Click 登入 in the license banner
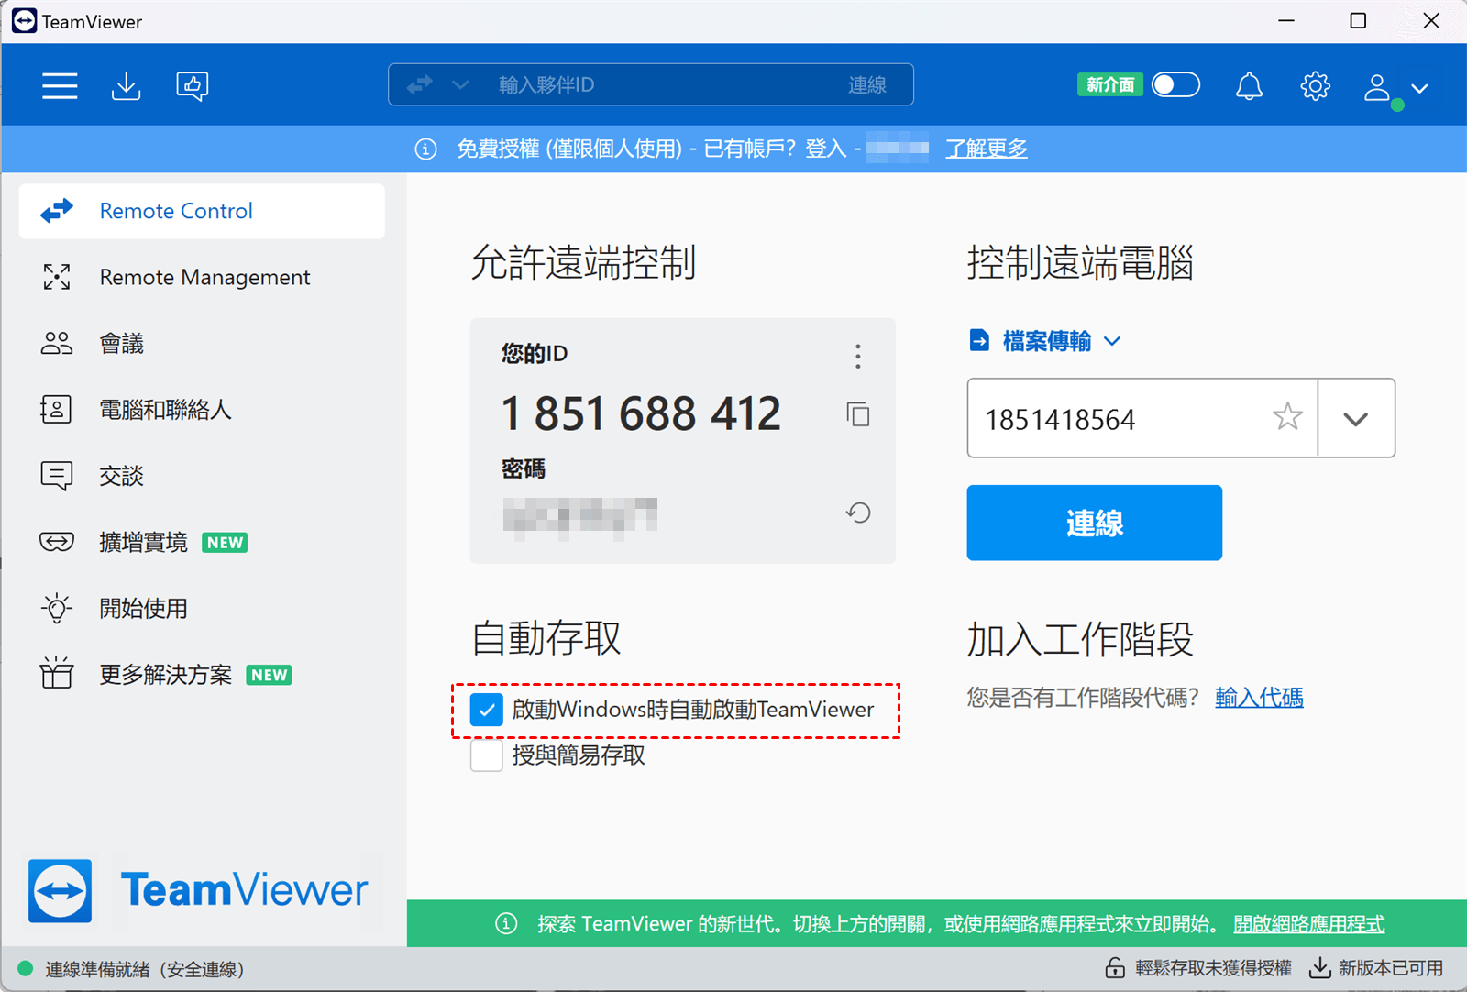This screenshot has height=992, width=1467. pos(825,149)
